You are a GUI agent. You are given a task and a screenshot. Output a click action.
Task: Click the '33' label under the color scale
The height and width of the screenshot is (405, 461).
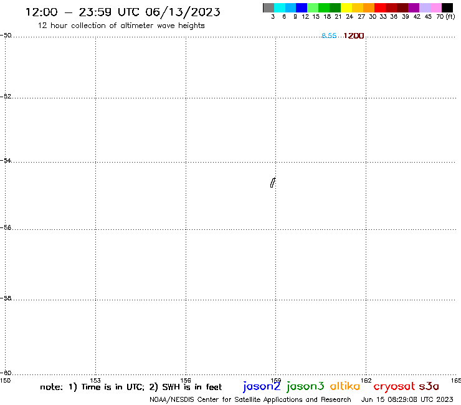pos(383,17)
